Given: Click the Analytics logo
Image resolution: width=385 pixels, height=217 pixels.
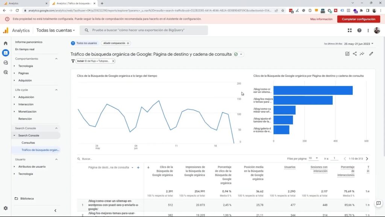Looking at the screenshot, I should (x=6, y=30).
